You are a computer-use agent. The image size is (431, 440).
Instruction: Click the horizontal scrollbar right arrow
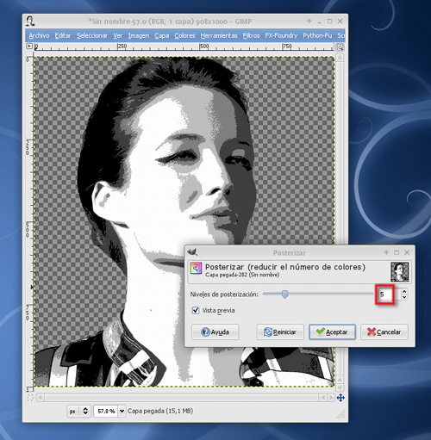331,398
